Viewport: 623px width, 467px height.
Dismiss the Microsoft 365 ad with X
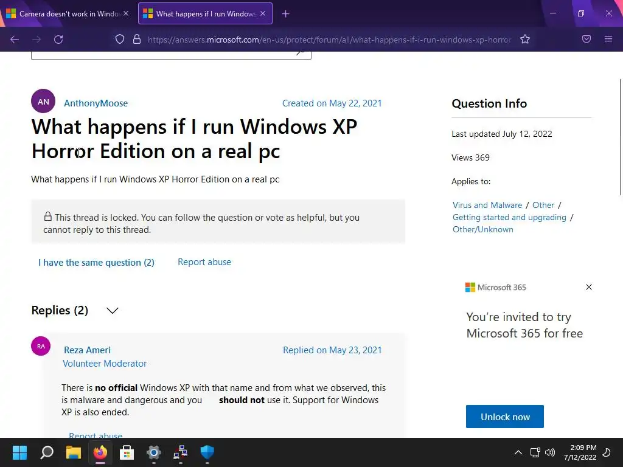click(x=589, y=287)
